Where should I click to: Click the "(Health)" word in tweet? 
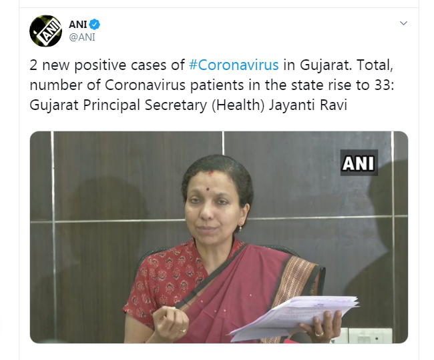point(238,105)
